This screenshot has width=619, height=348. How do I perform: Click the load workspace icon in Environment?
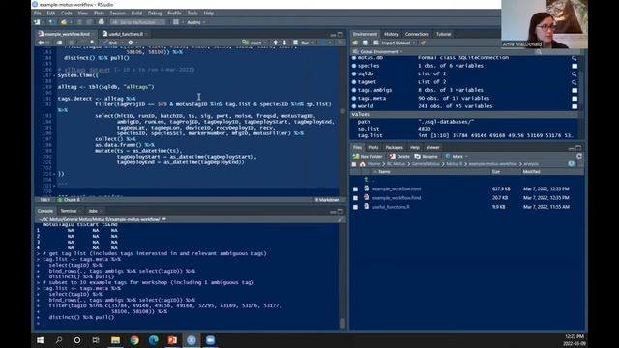(355, 43)
